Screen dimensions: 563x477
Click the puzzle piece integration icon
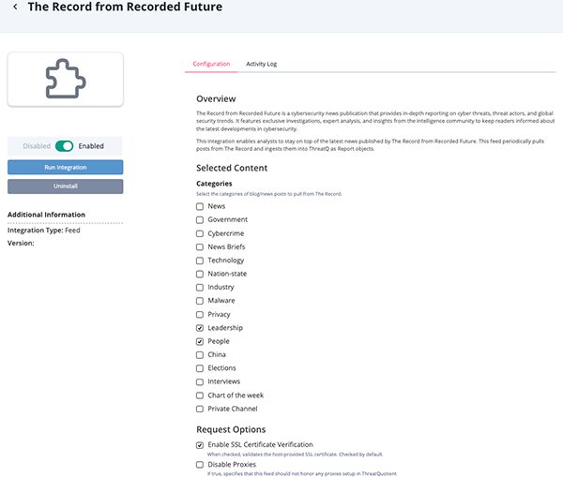point(66,79)
